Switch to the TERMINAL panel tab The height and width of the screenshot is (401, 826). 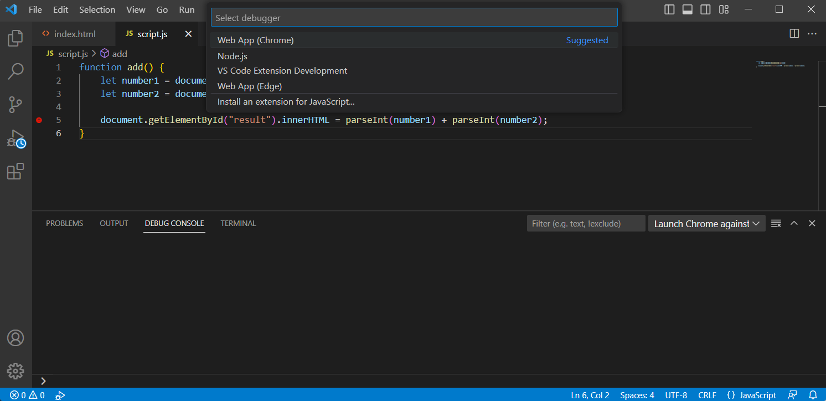[238, 223]
